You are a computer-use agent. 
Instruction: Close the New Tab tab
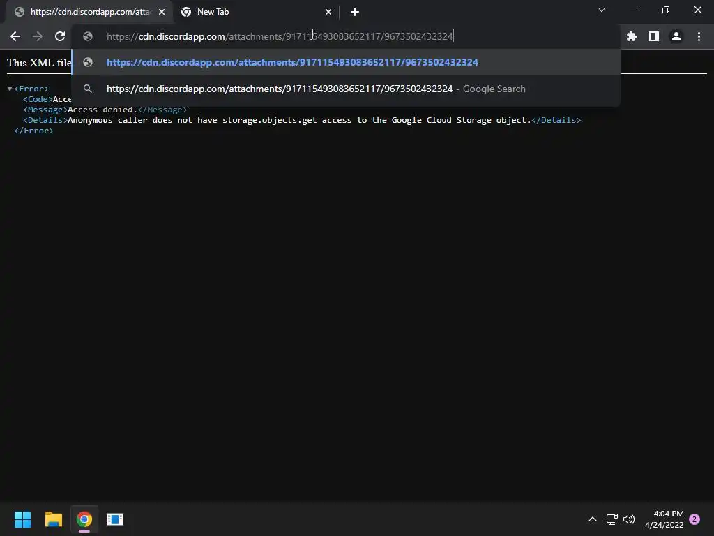click(x=328, y=13)
